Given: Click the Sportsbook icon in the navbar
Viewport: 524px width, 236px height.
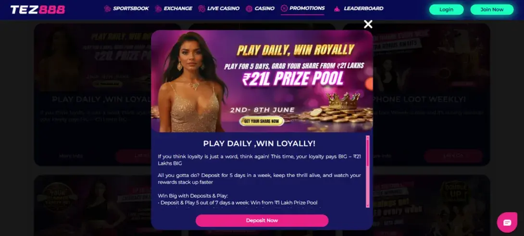Looking at the screenshot, I should (x=107, y=9).
